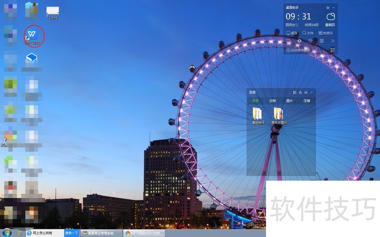
Task: Click 添加待办事项 to add a to-do
Action: (298, 50)
